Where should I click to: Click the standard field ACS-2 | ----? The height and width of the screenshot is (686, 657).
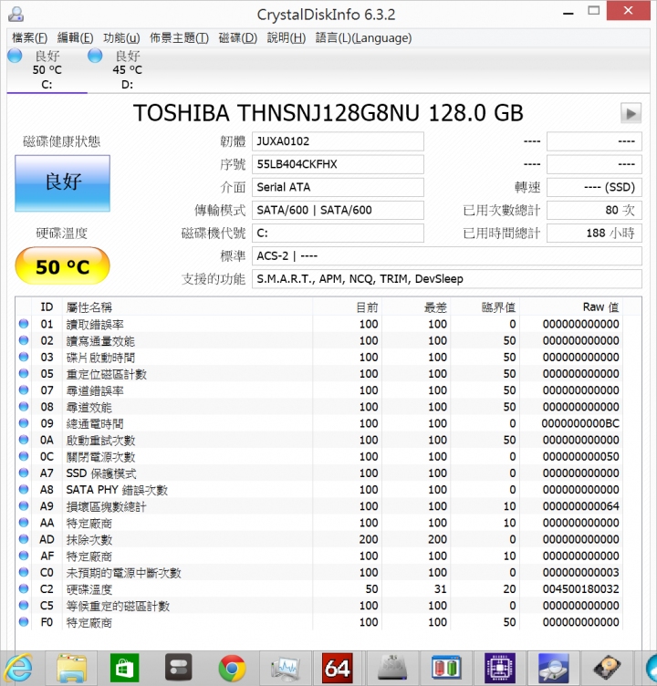tap(447, 256)
